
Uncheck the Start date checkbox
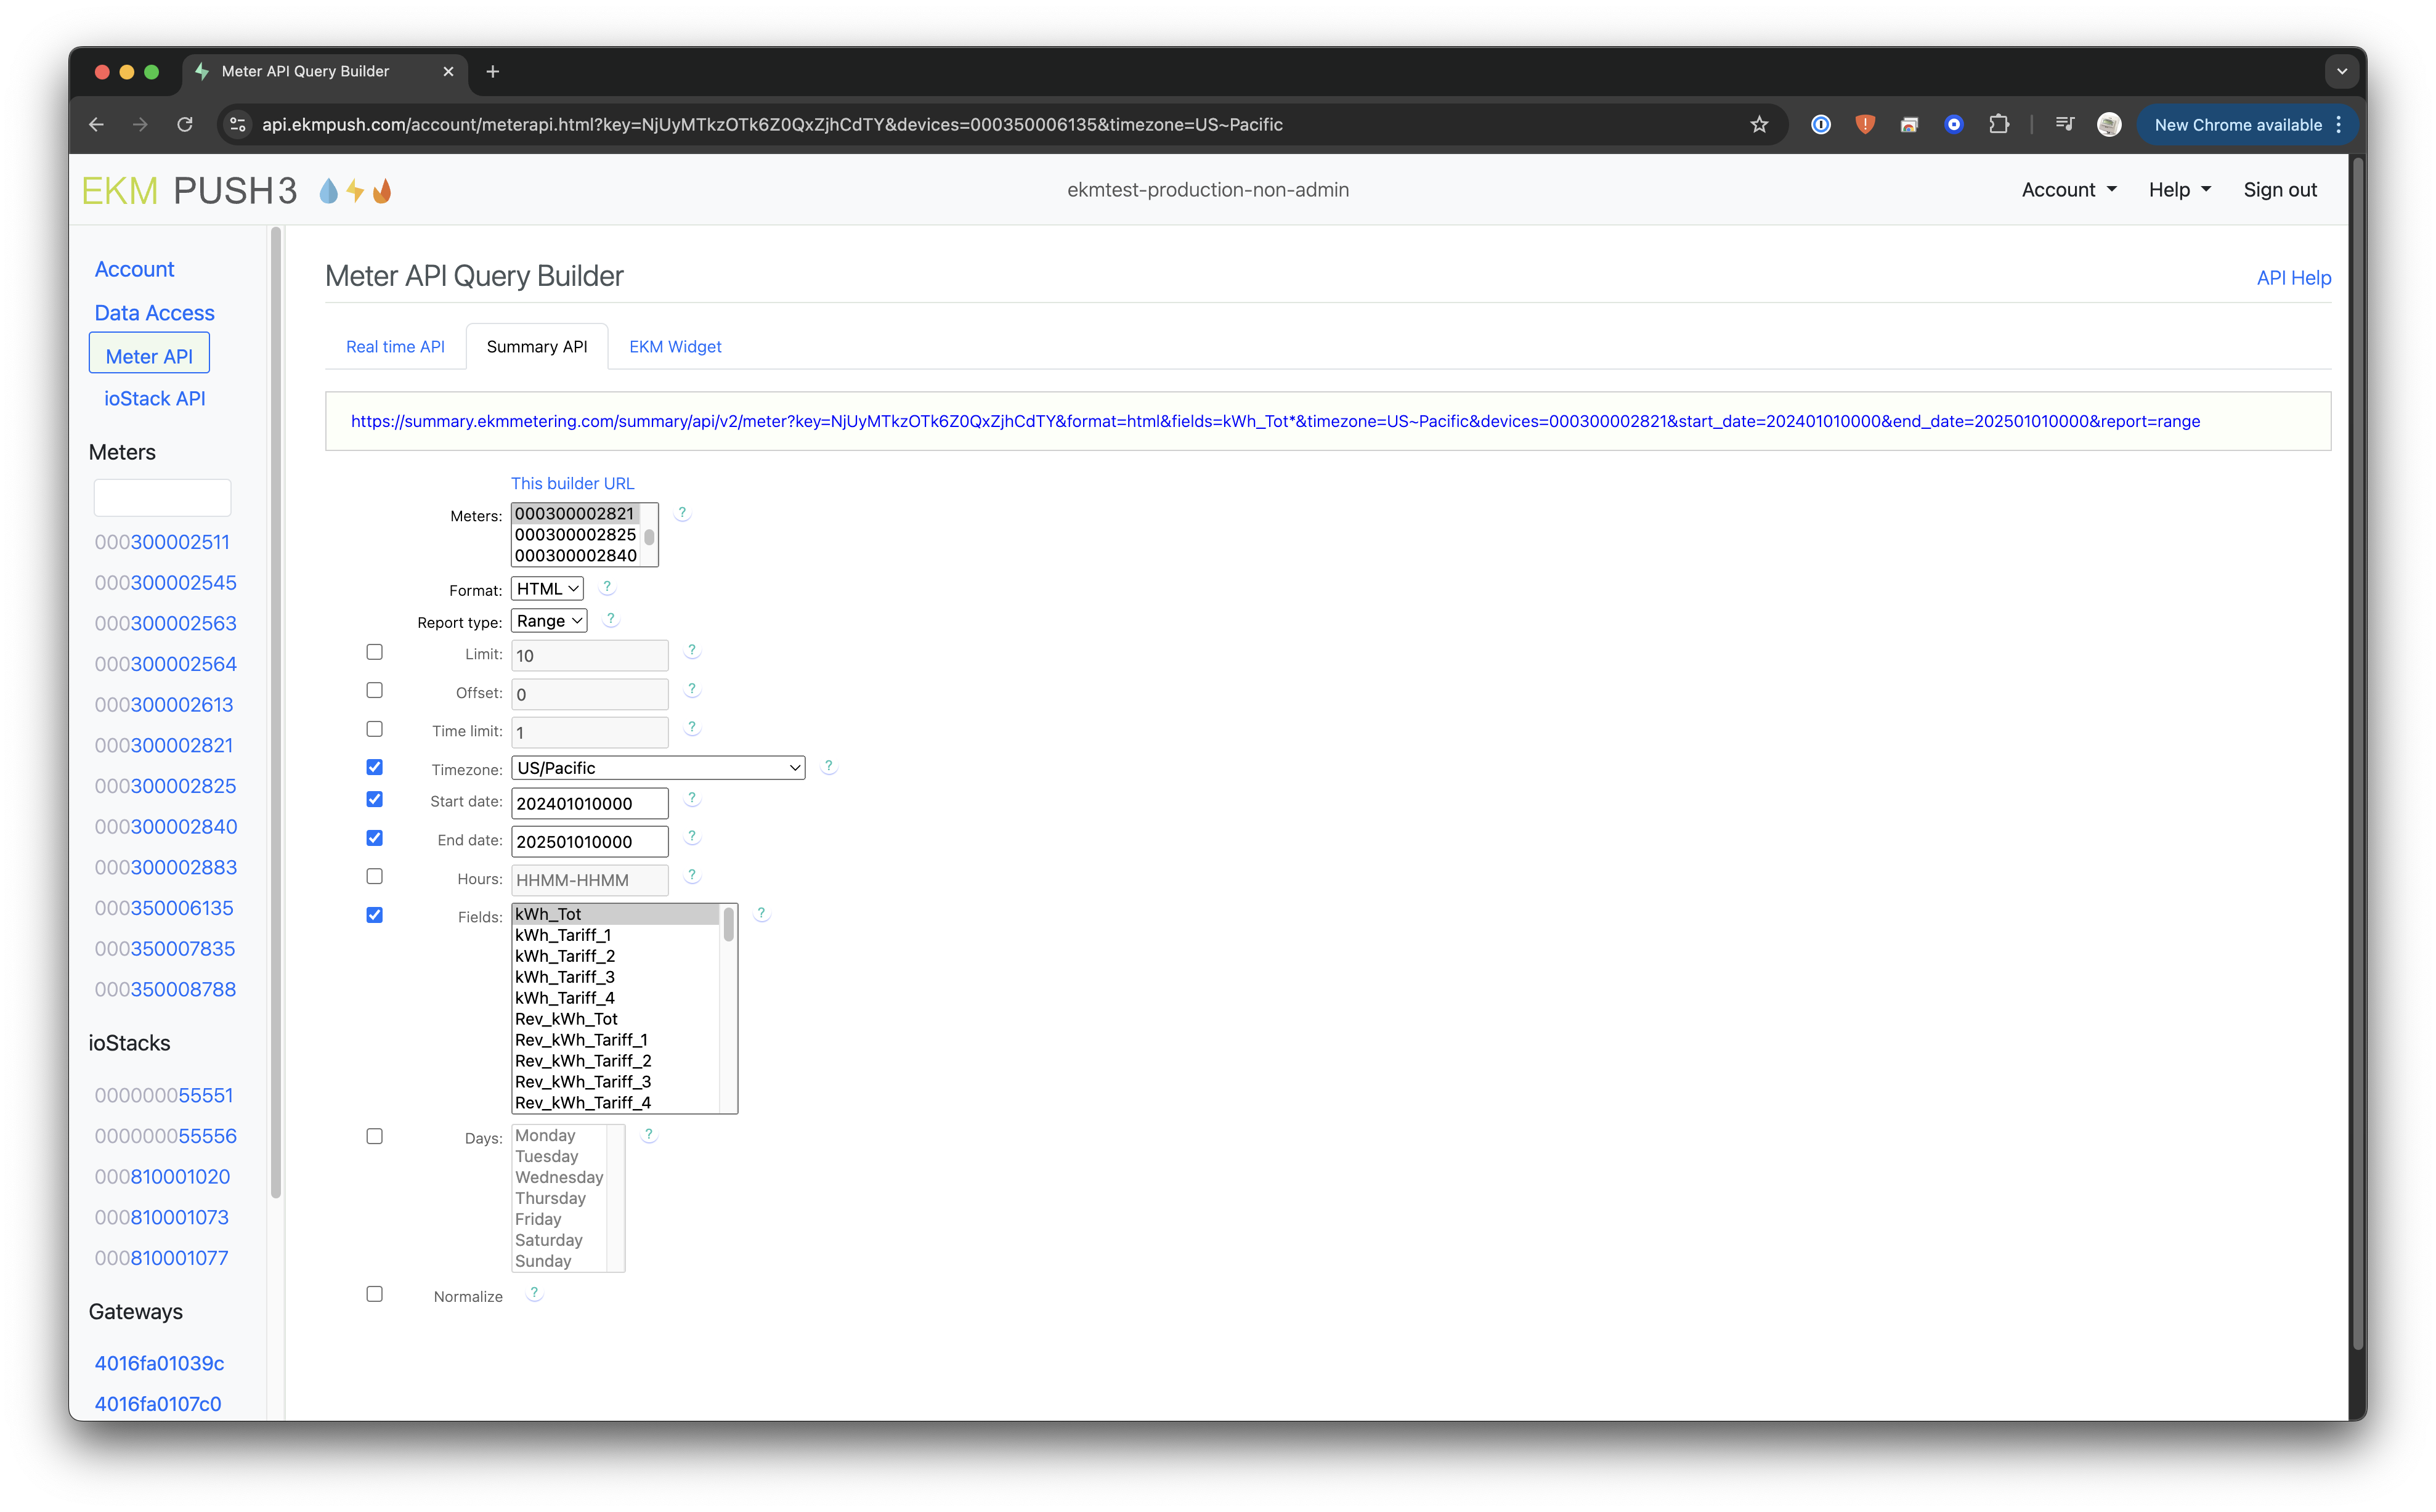375,799
